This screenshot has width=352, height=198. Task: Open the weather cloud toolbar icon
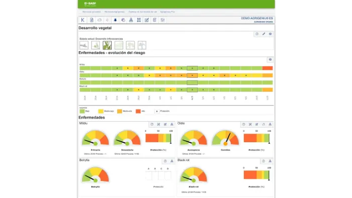click(100, 20)
